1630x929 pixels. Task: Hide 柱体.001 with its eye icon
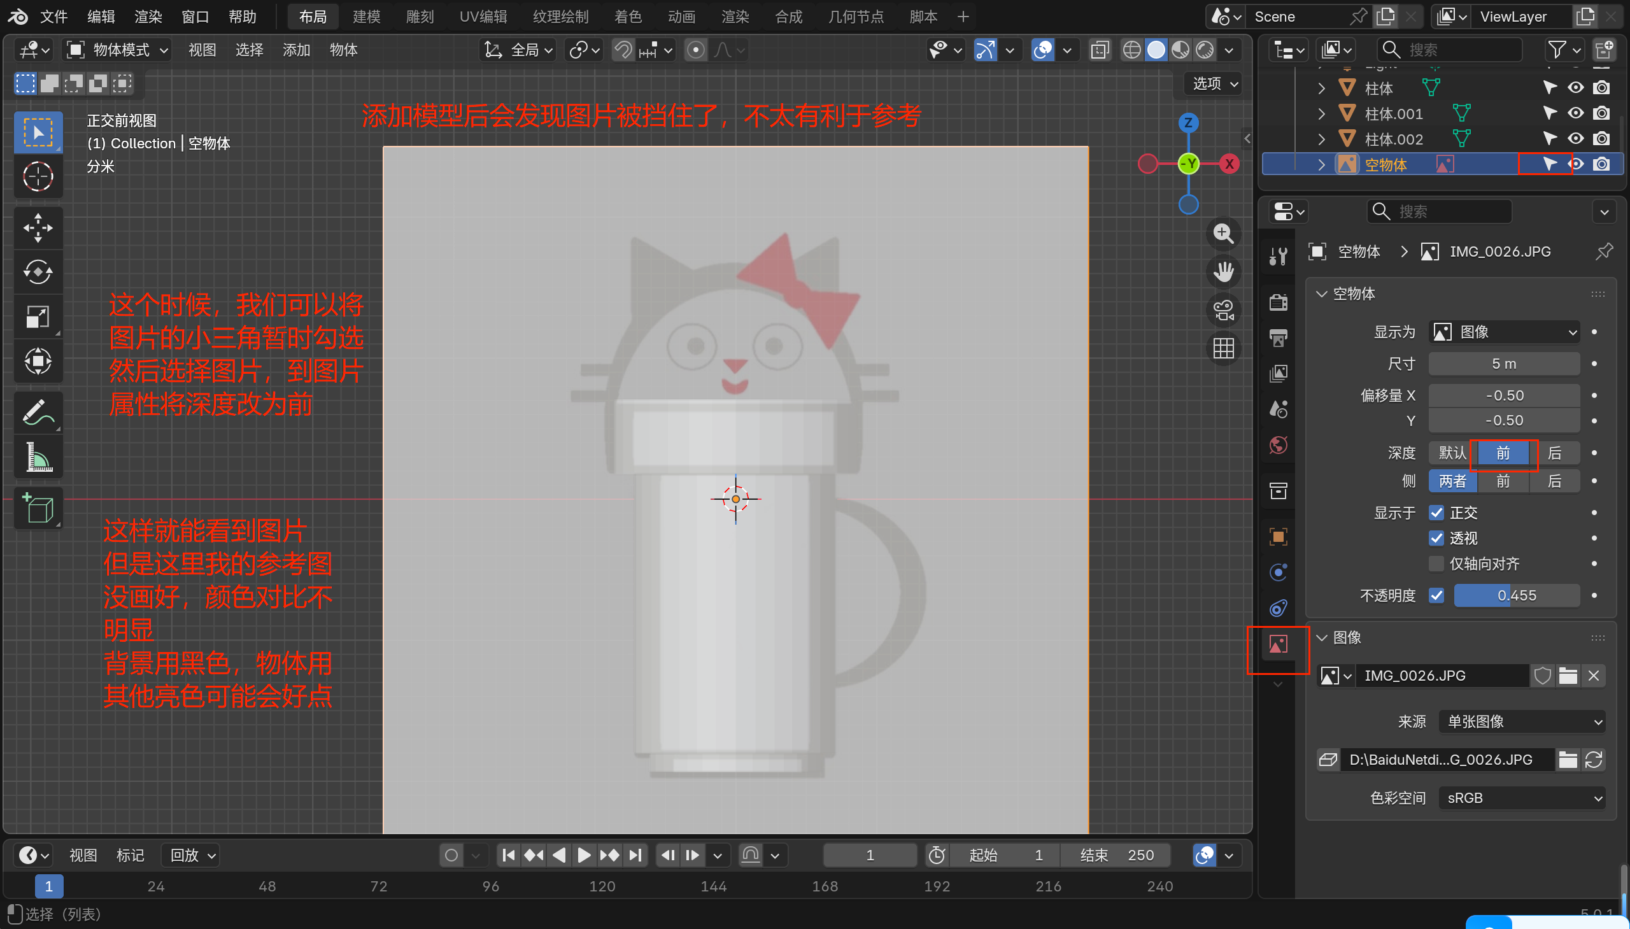point(1575,113)
